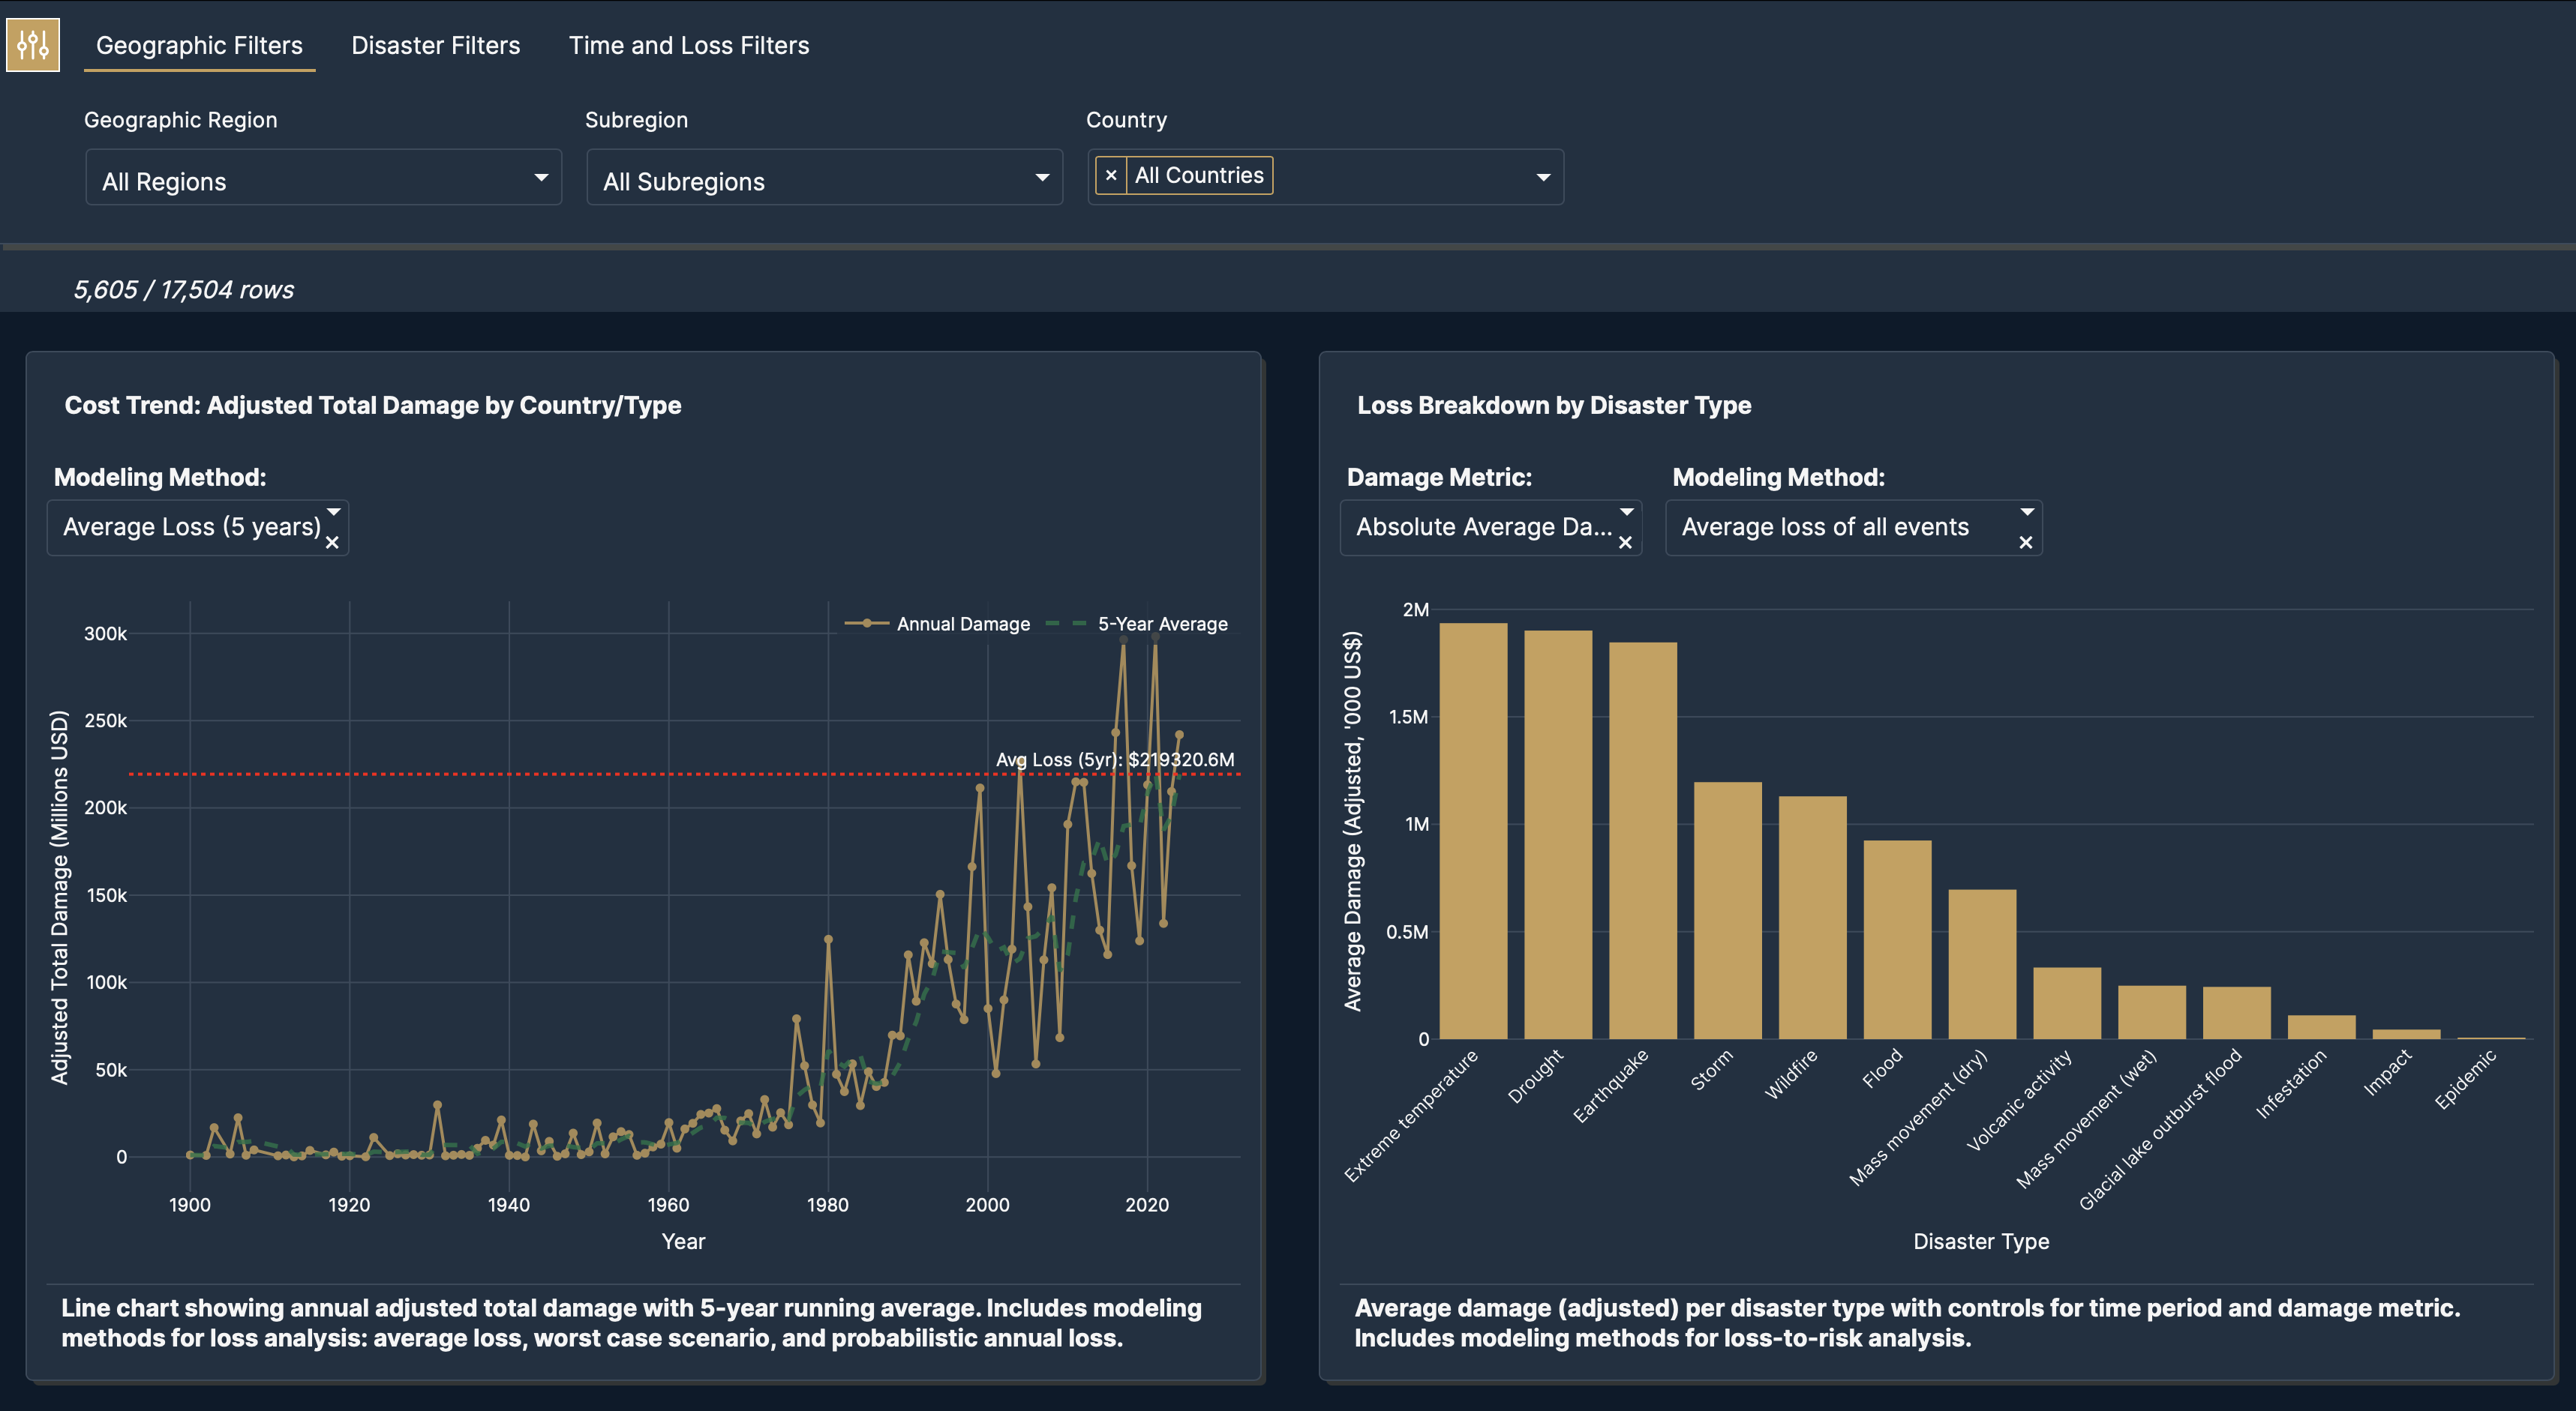The height and width of the screenshot is (1411, 2576).
Task: Click the Extreme temperature bar
Action: pos(1473,831)
